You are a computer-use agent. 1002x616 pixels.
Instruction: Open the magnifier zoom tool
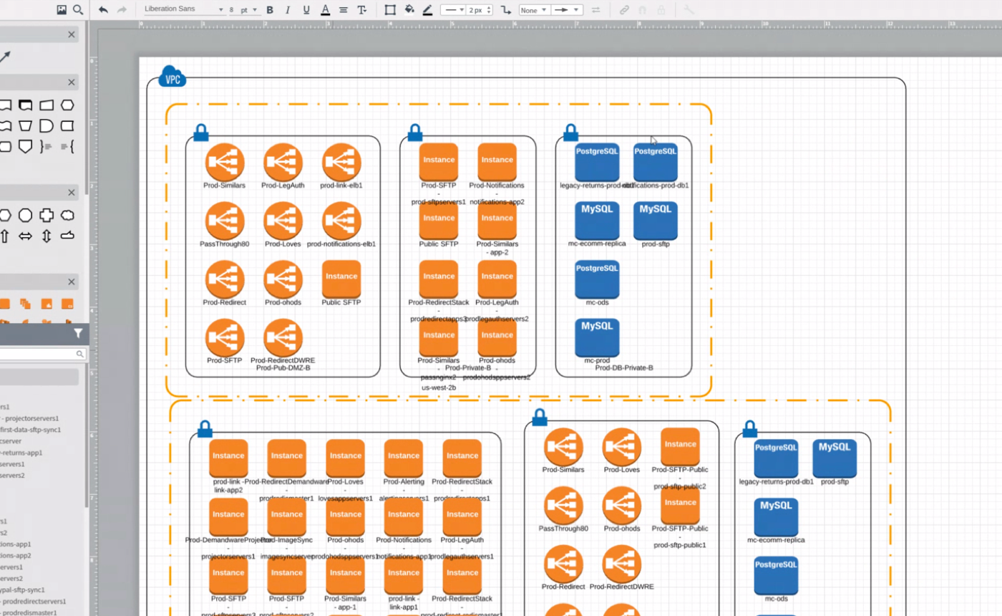click(77, 9)
